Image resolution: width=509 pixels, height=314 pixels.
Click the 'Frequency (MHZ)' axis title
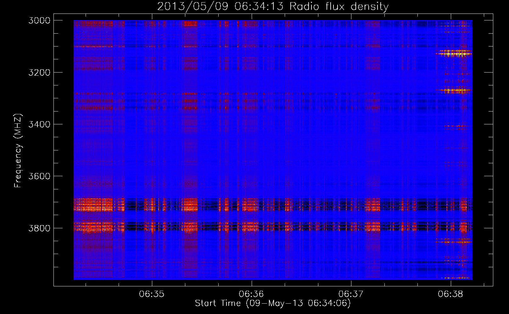tap(18, 150)
